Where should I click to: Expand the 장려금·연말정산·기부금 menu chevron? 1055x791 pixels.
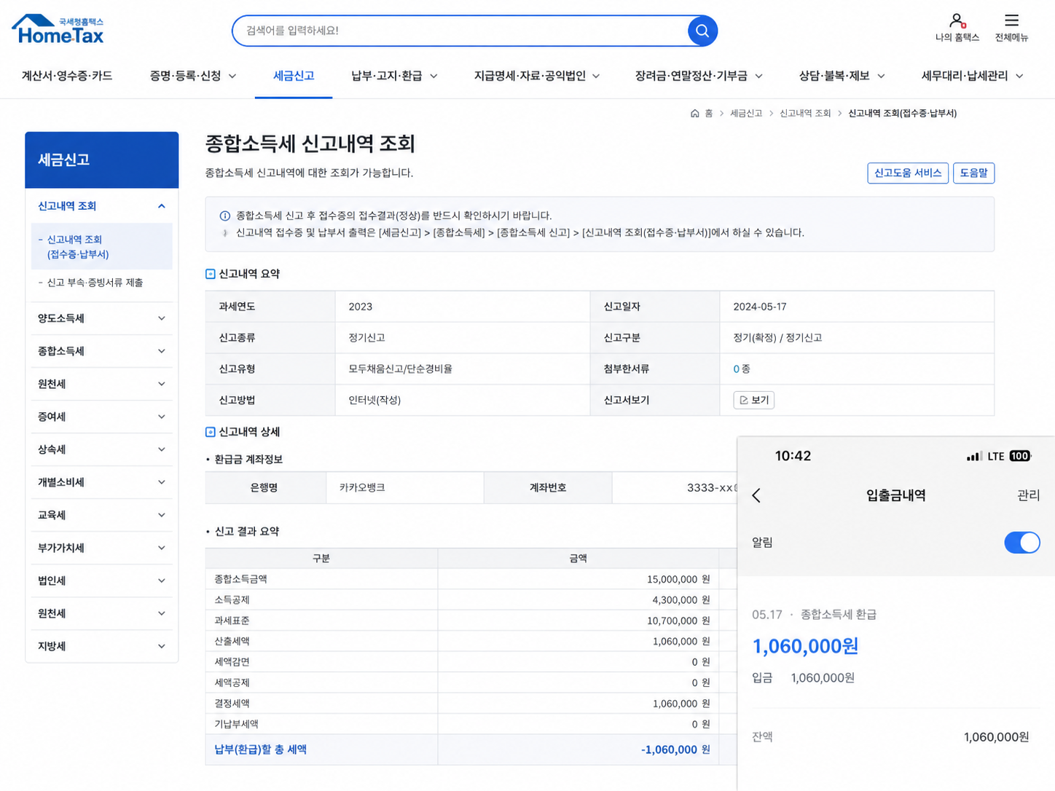pyautogui.click(x=758, y=76)
